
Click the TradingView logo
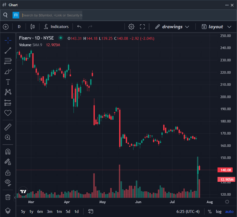coord(23,191)
